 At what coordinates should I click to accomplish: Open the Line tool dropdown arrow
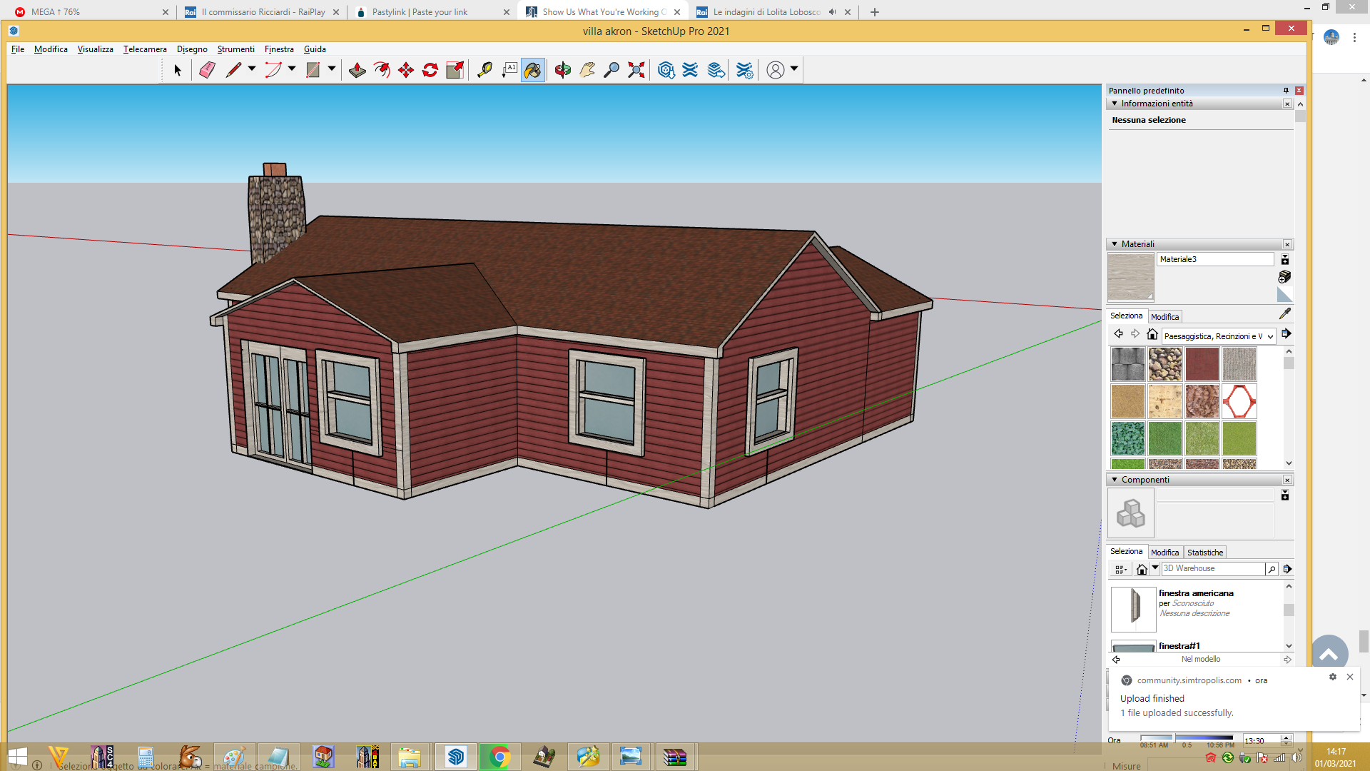coord(252,69)
